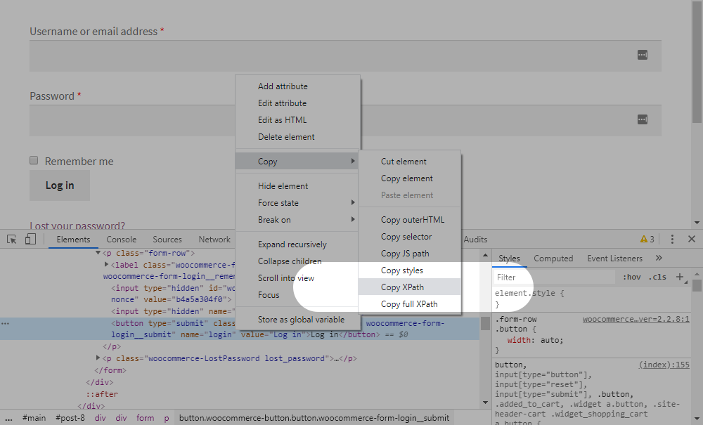This screenshot has width=703, height=425.
Task: Toggle the :hov element state button
Action: [632, 277]
